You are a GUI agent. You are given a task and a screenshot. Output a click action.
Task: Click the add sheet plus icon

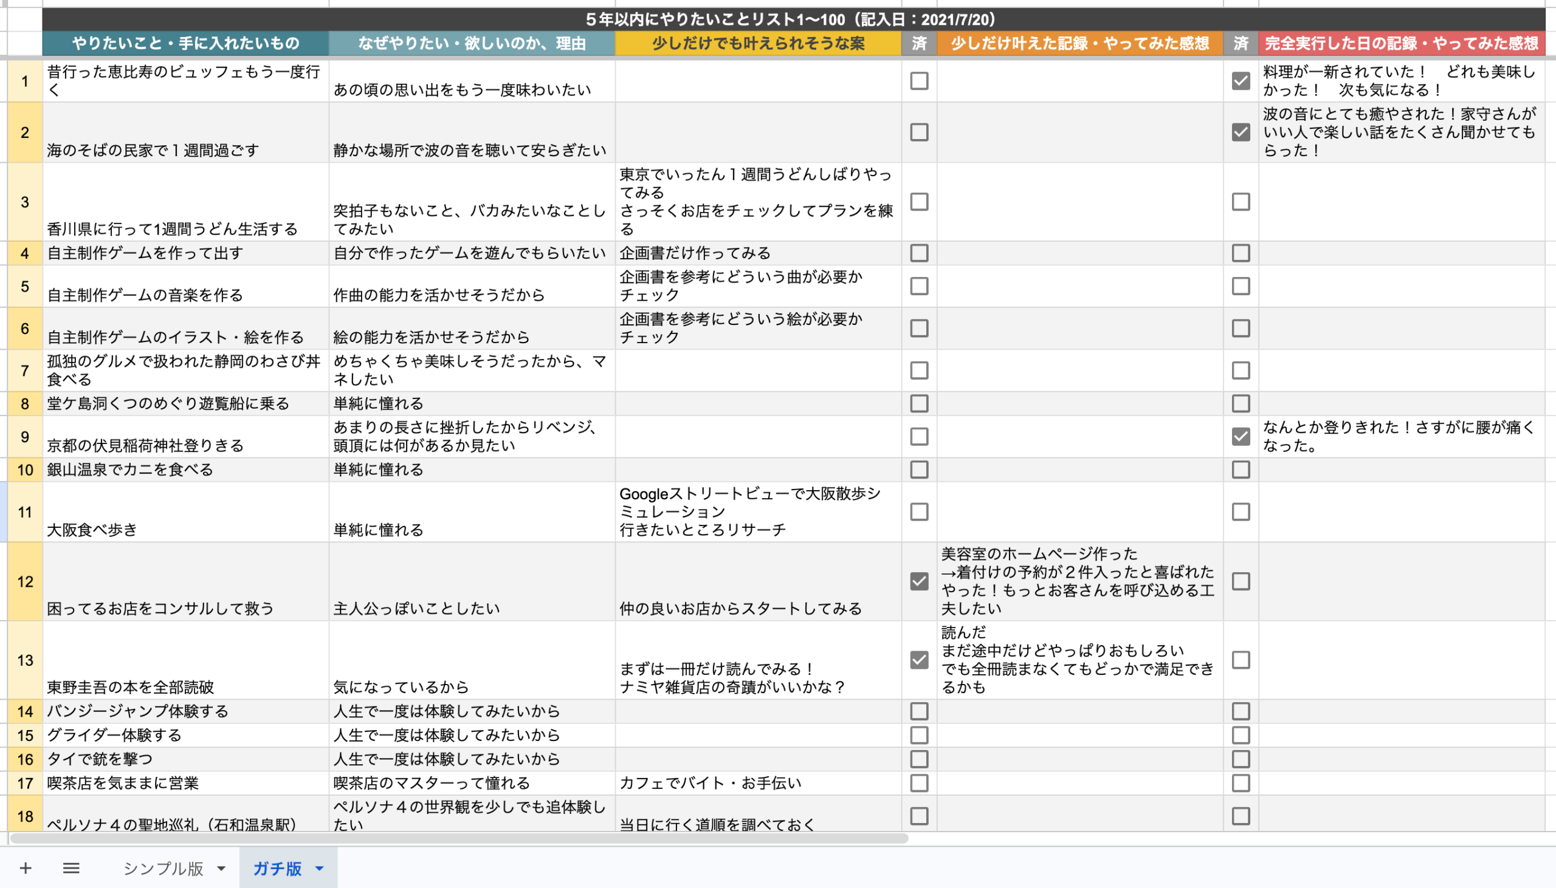[26, 867]
